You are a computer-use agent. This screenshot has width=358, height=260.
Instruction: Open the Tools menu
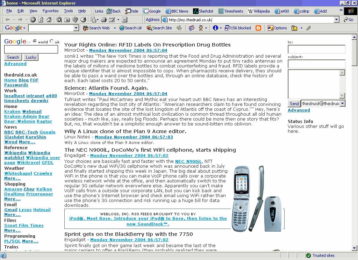pos(68,11)
